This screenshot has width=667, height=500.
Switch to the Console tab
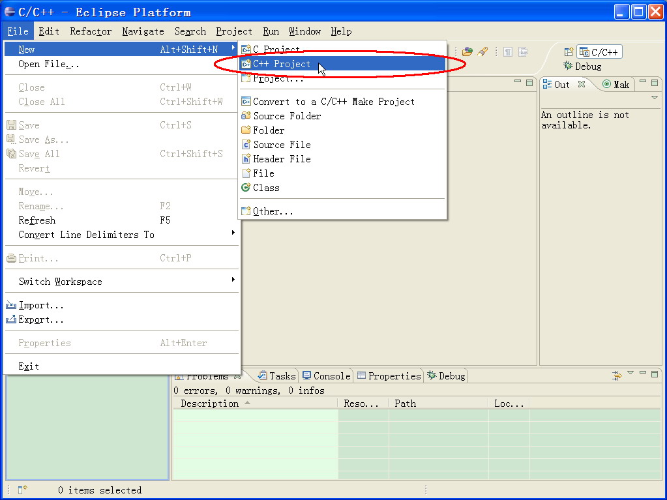click(326, 376)
